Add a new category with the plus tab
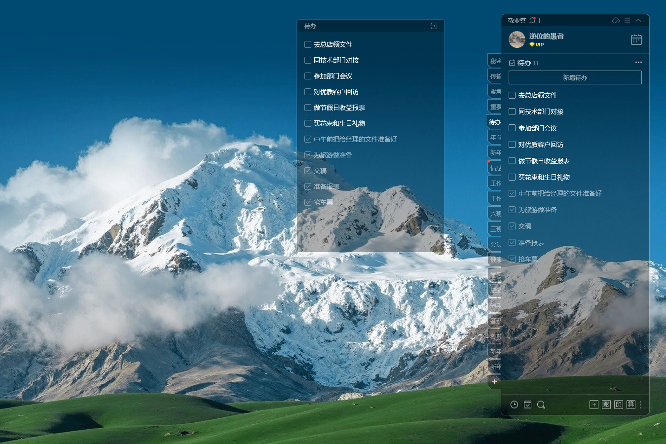This screenshot has height=444, width=666. (x=494, y=381)
